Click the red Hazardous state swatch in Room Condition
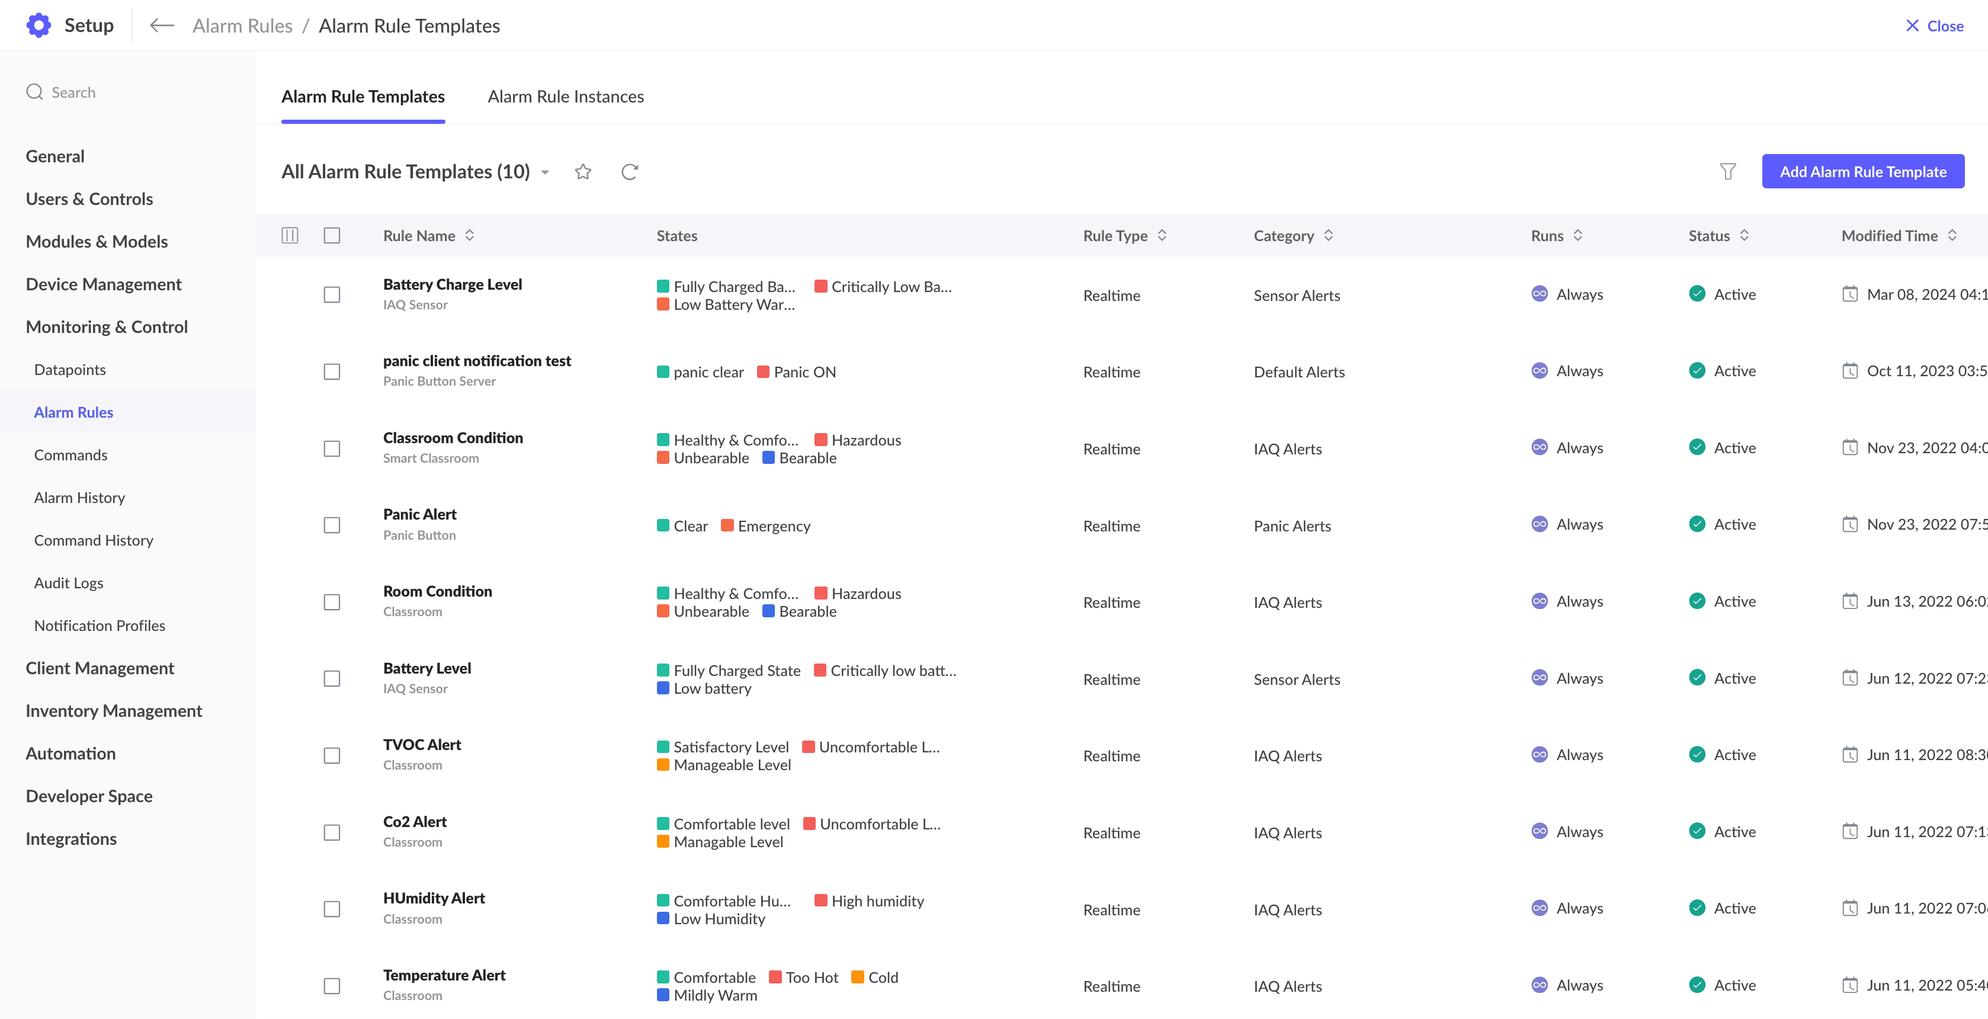Viewport: 1988px width, 1019px height. [x=820, y=593]
